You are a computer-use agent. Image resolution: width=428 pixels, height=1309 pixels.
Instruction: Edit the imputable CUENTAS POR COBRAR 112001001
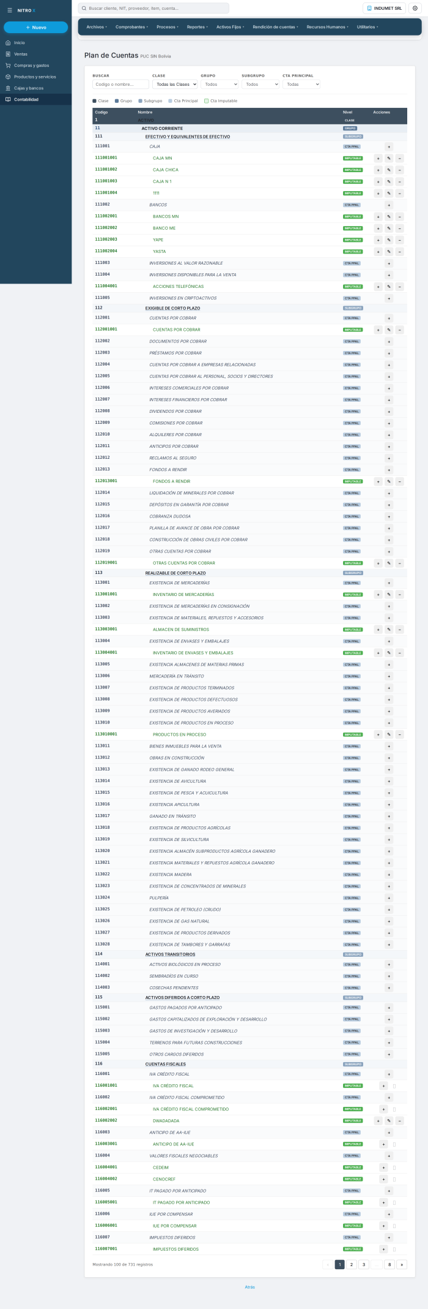pos(388,330)
